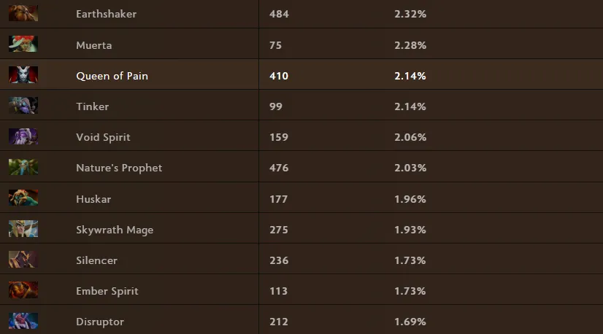Click the Skywrath Mage portrait icon
The image size is (603, 334).
23,230
